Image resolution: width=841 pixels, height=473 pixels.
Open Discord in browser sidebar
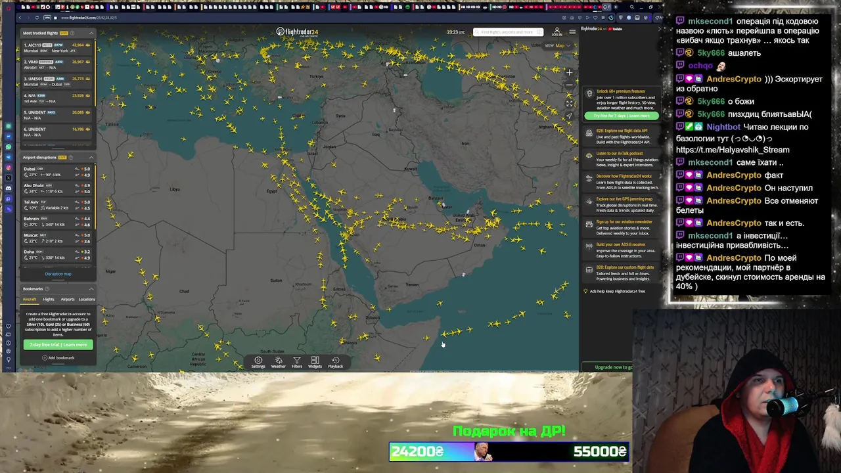tap(9, 189)
